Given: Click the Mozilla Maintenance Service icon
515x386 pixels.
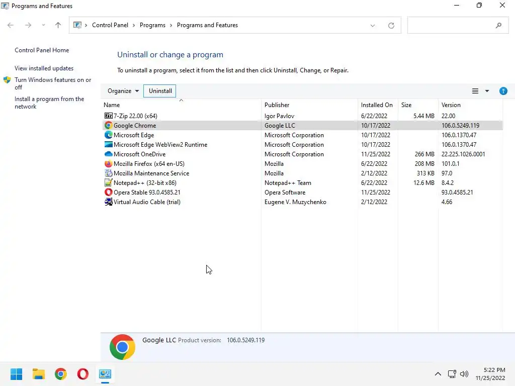Looking at the screenshot, I should pos(109,173).
